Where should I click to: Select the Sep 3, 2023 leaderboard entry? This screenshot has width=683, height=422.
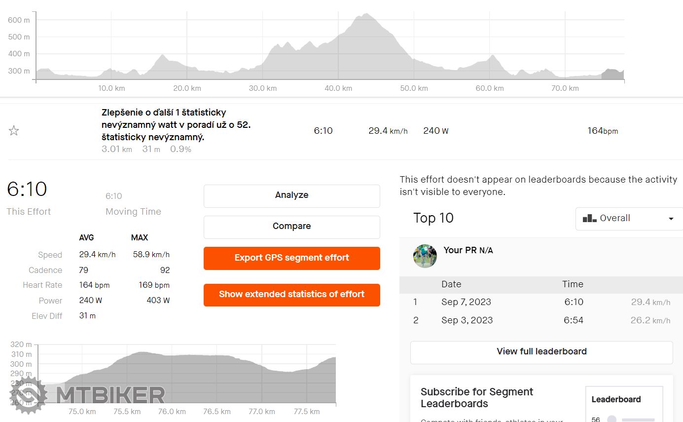[x=467, y=320]
